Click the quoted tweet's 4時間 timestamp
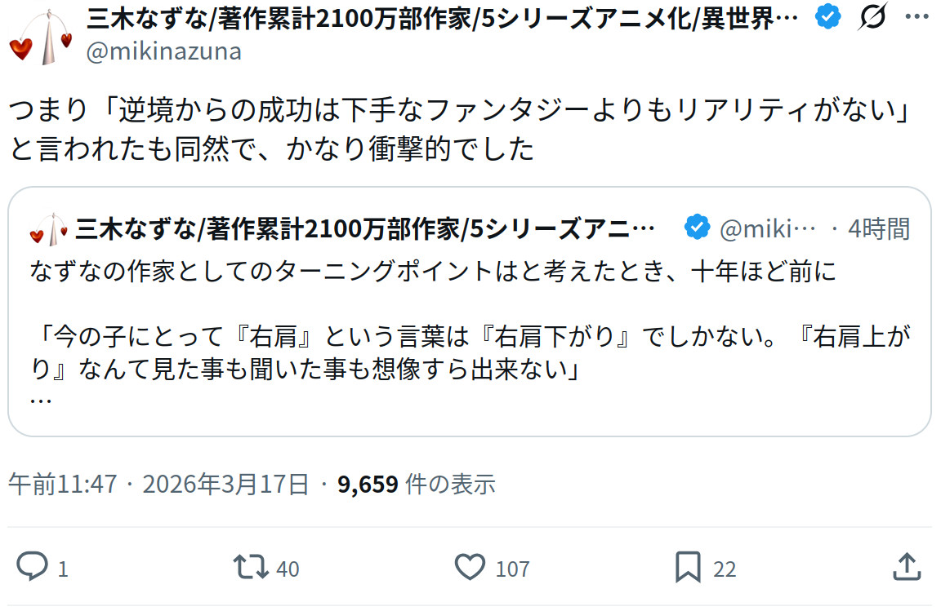This screenshot has height=611, width=941. pos(879,229)
